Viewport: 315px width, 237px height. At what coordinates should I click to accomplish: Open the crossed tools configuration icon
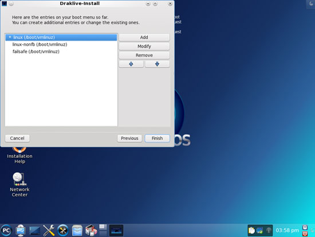49,230
